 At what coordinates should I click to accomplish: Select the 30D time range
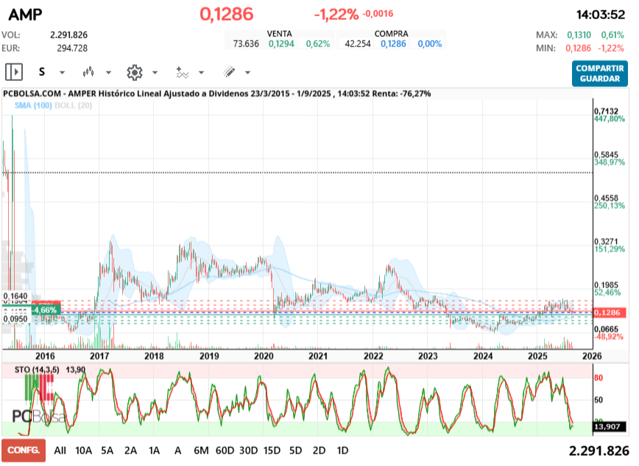(248, 451)
